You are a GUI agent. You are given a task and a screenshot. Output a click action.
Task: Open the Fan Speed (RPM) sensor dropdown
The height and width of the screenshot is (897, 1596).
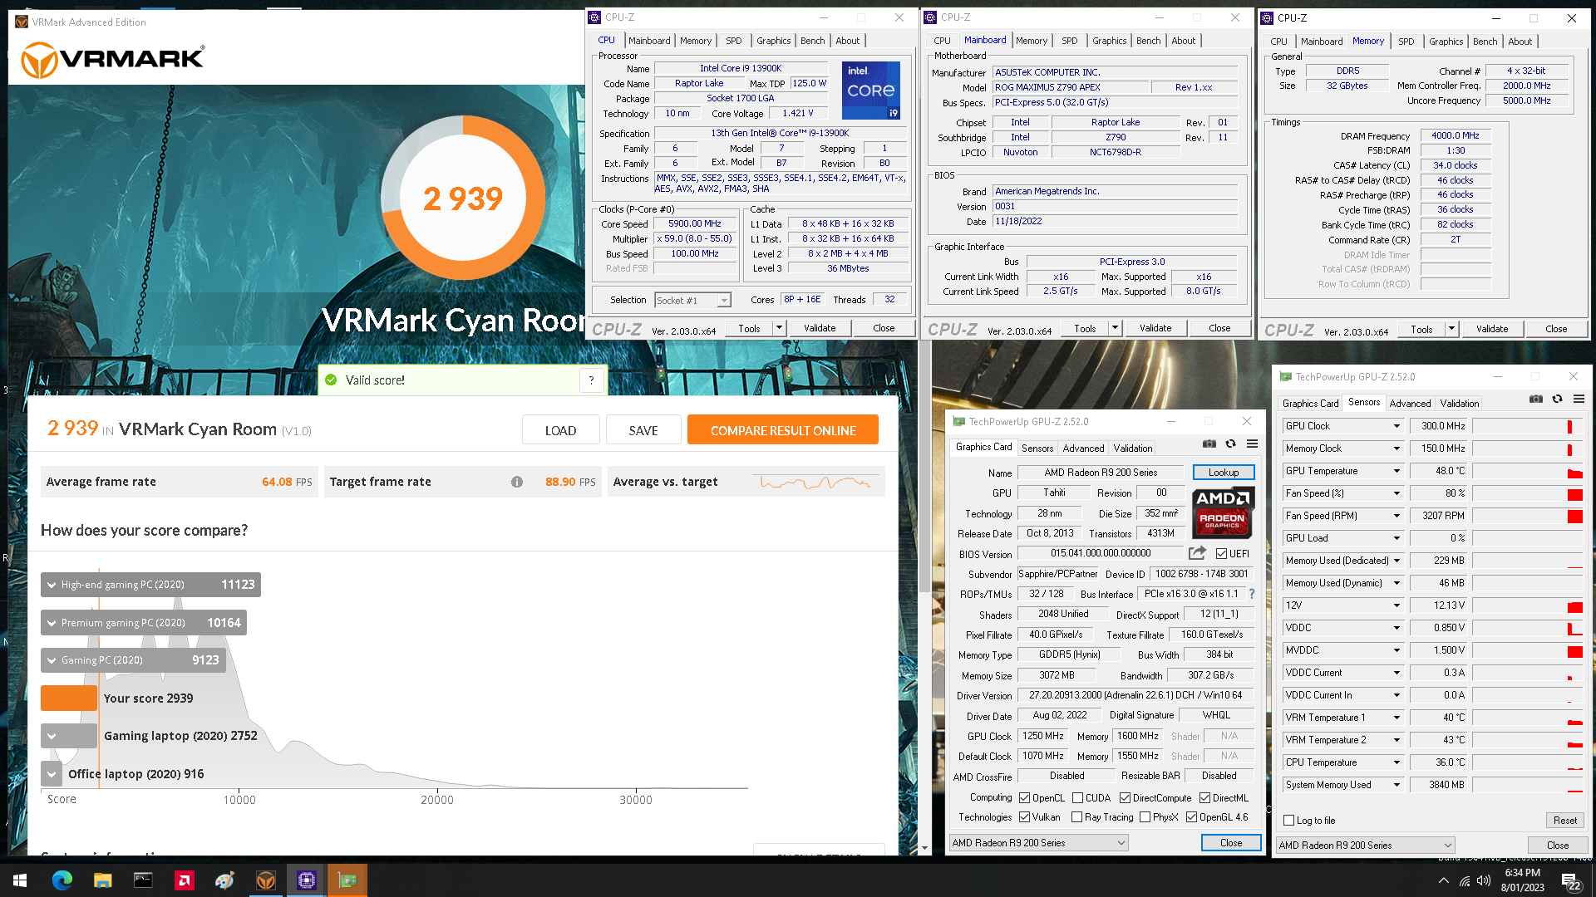(1396, 516)
